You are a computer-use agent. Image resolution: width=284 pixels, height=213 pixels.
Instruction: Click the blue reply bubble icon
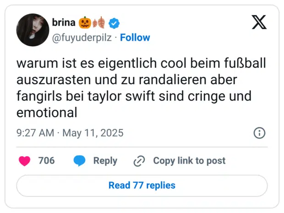(79, 161)
